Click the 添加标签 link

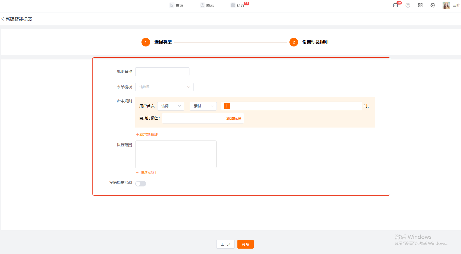click(x=234, y=118)
